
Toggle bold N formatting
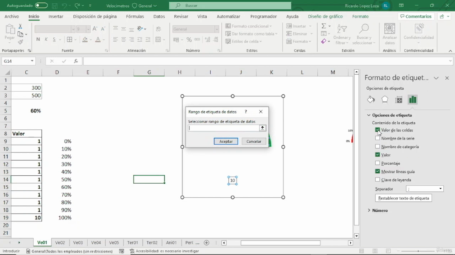pos(38,40)
